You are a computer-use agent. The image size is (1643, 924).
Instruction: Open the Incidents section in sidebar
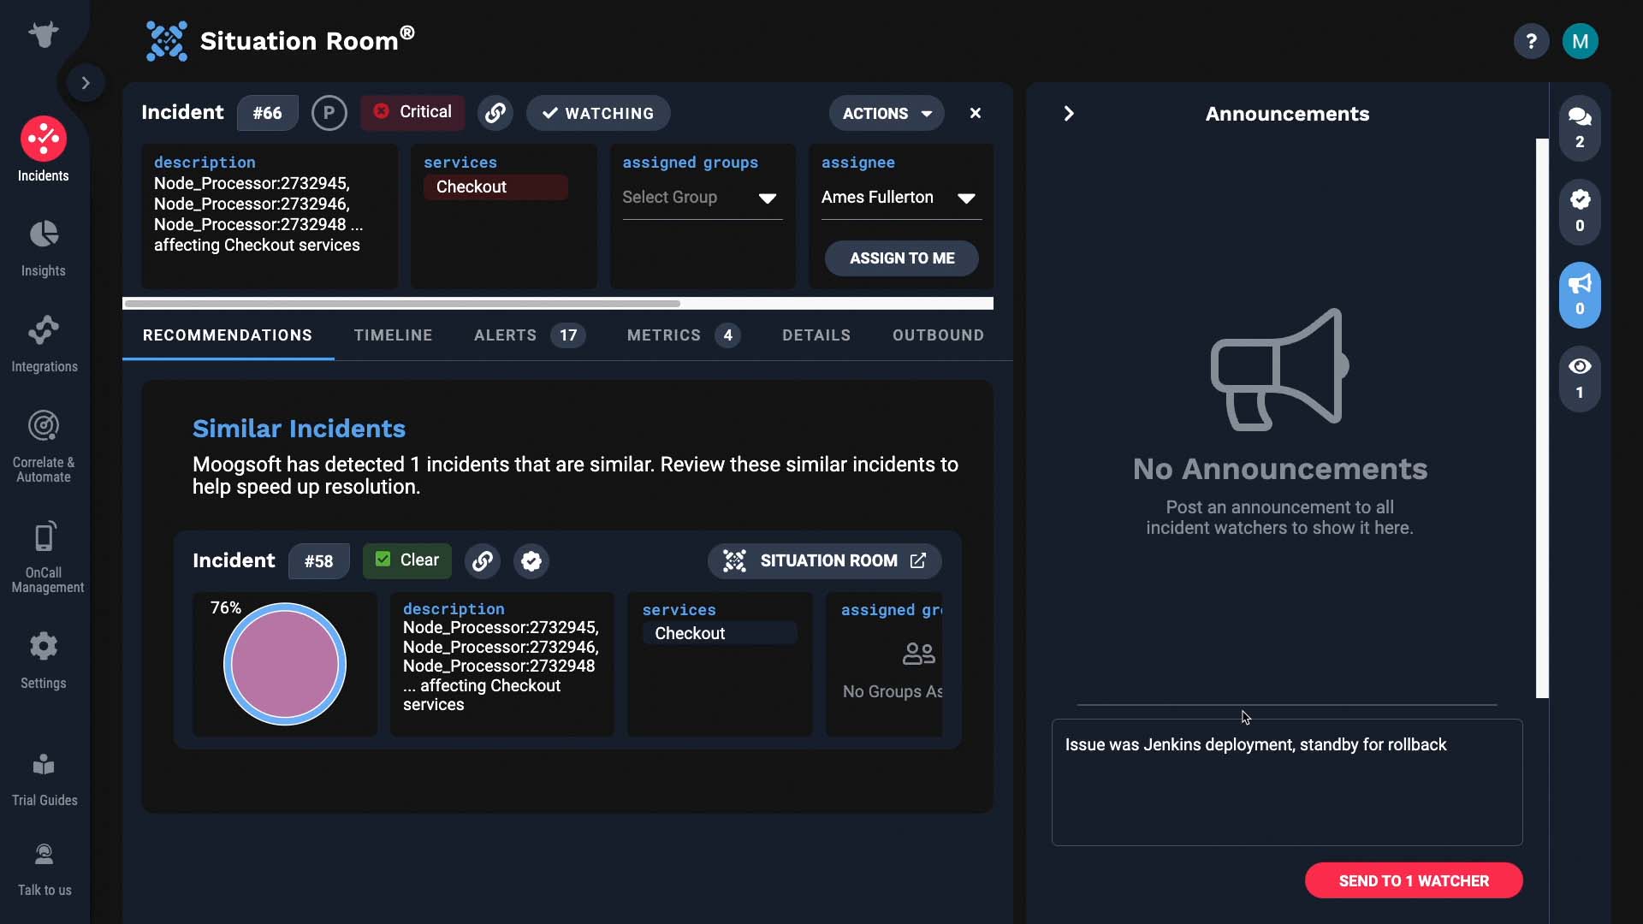point(44,150)
